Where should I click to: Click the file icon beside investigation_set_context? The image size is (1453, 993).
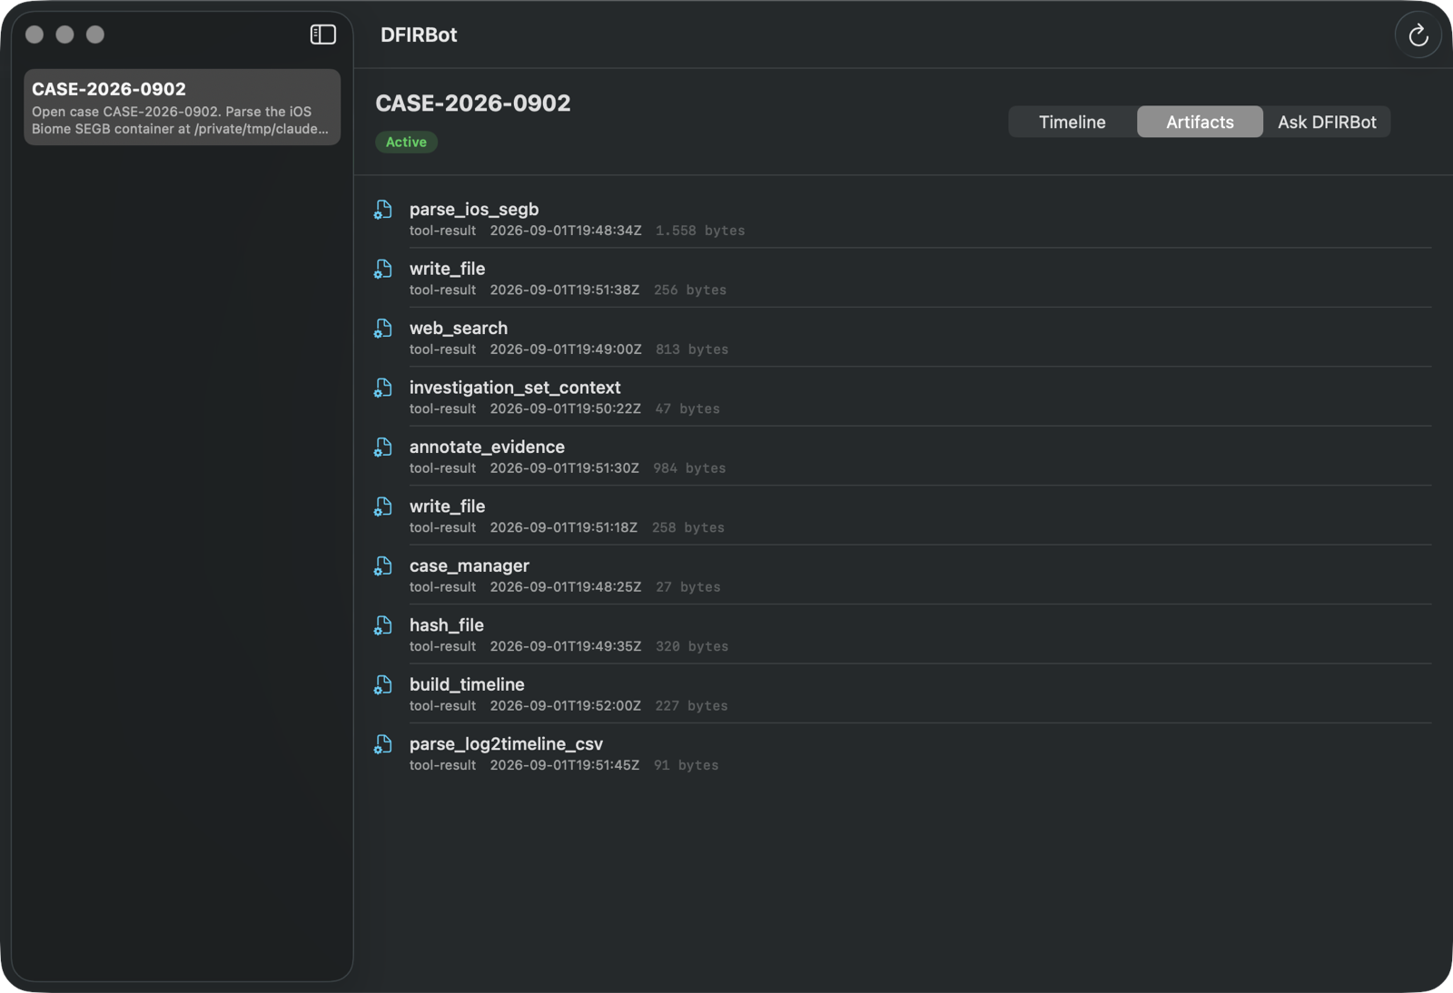click(x=383, y=388)
